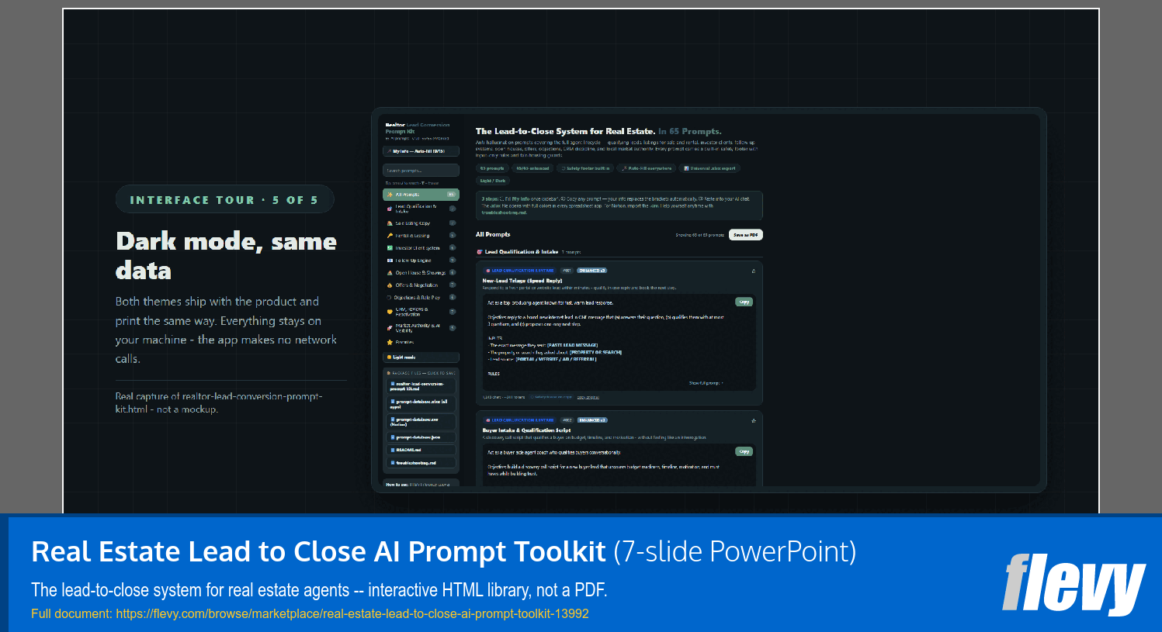Click the star icon beside Favorites

click(x=390, y=342)
